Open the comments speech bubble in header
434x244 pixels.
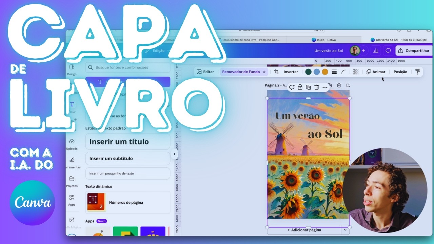click(388, 50)
